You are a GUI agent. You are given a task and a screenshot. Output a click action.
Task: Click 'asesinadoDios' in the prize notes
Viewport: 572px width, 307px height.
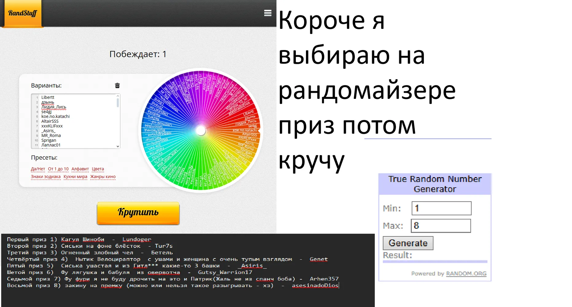click(315, 286)
